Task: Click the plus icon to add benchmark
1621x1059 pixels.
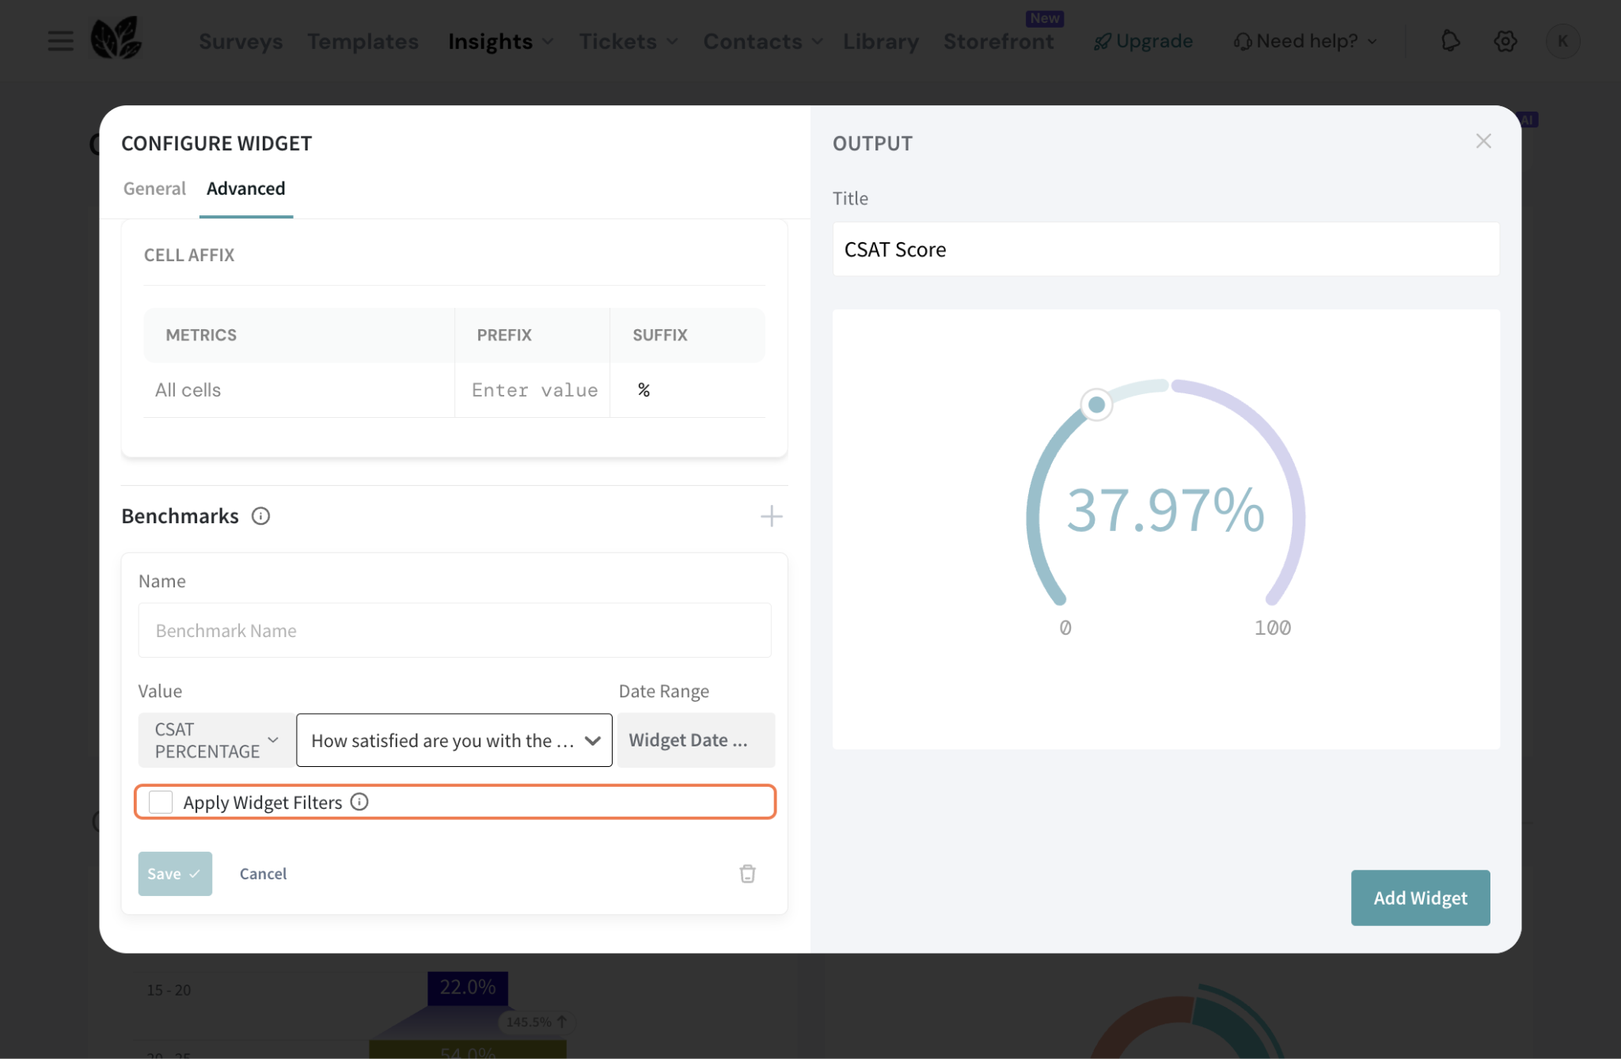Action: [x=771, y=516]
